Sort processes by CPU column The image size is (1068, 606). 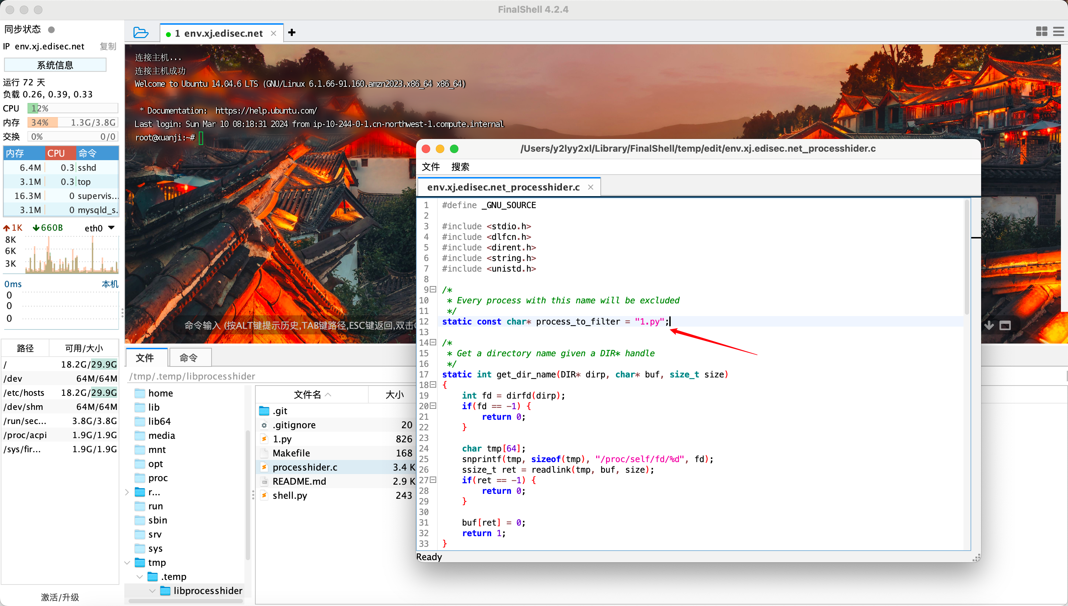pos(60,153)
